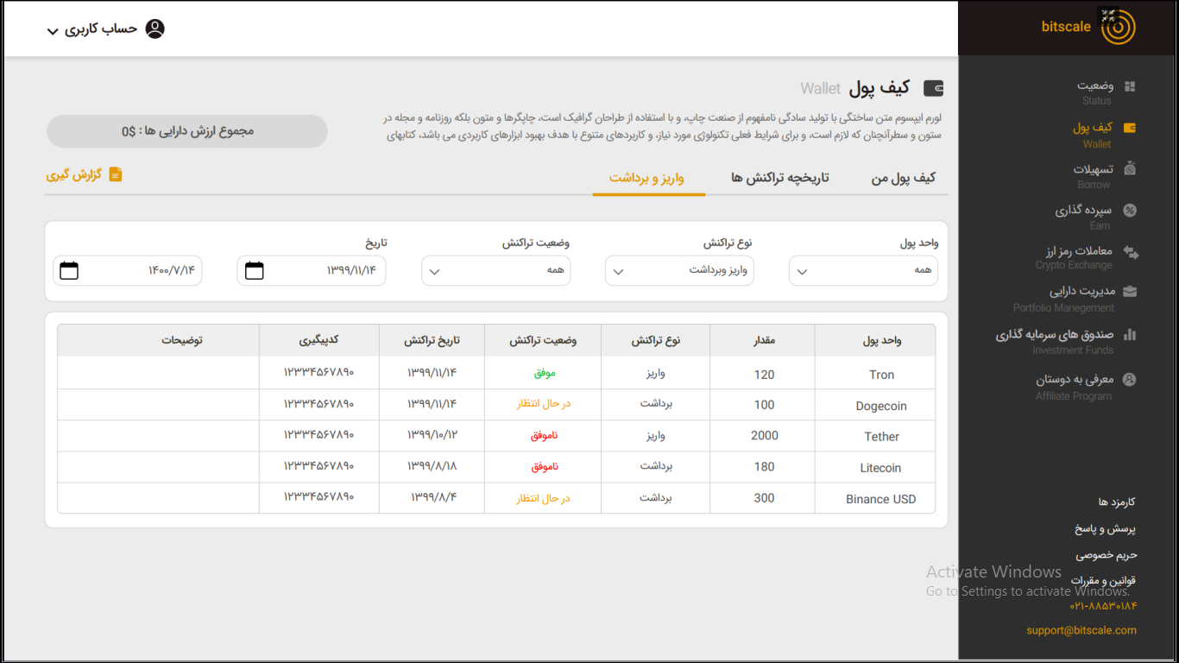This screenshot has width=1179, height=663.
Task: Click the bitscale logo
Action: 1118,28
